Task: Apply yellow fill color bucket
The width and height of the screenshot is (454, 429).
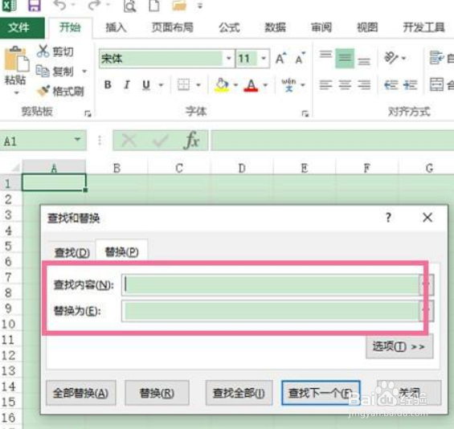Action: [222, 85]
